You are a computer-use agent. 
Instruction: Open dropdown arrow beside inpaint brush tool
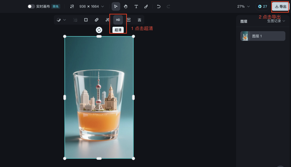coord(65,20)
